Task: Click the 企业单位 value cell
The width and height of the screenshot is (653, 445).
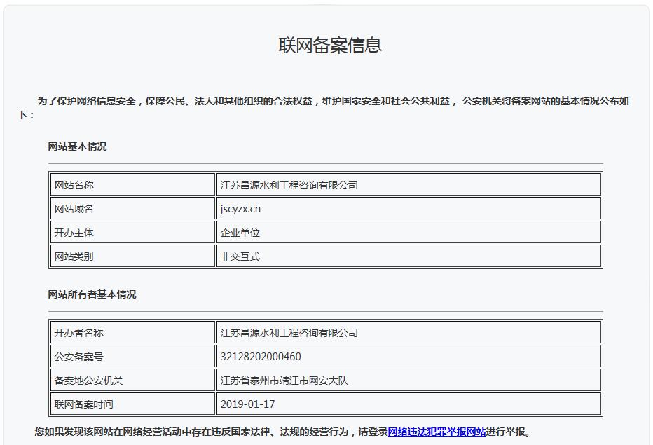Action: coord(240,233)
